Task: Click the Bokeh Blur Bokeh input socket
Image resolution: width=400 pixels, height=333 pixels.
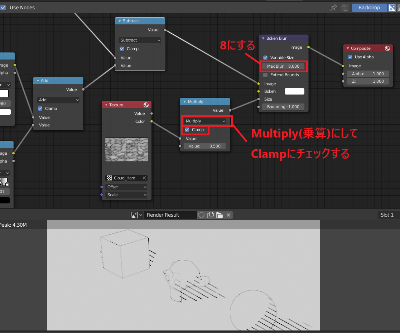Action: click(x=259, y=91)
